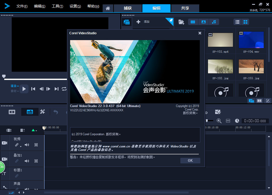Click the 叠加1 overlay track icon
The width and height of the screenshot is (272, 195).
click(x=5, y=159)
